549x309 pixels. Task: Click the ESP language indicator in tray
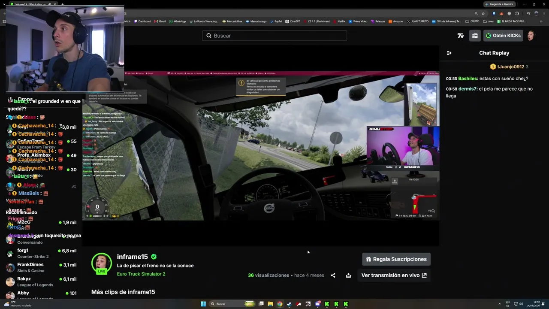pos(508,304)
